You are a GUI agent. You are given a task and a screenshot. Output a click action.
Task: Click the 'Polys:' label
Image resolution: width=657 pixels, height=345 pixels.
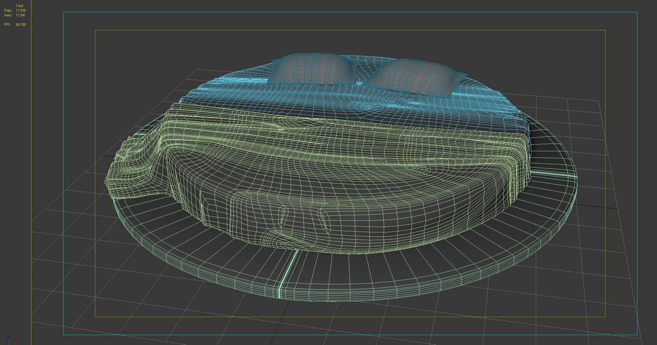tap(8, 11)
